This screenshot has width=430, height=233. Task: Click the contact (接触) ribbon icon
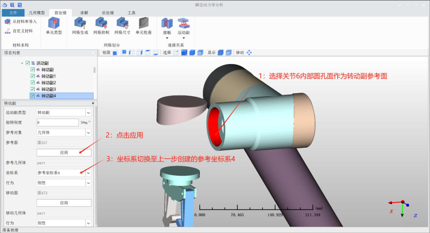tap(167, 23)
